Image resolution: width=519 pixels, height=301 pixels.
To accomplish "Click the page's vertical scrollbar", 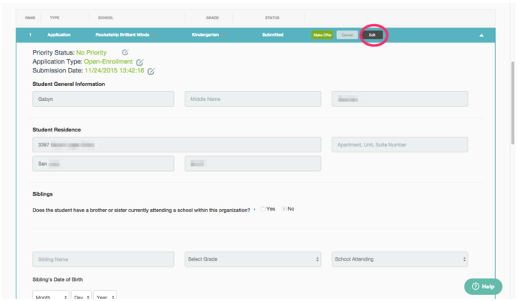I will [x=513, y=102].
